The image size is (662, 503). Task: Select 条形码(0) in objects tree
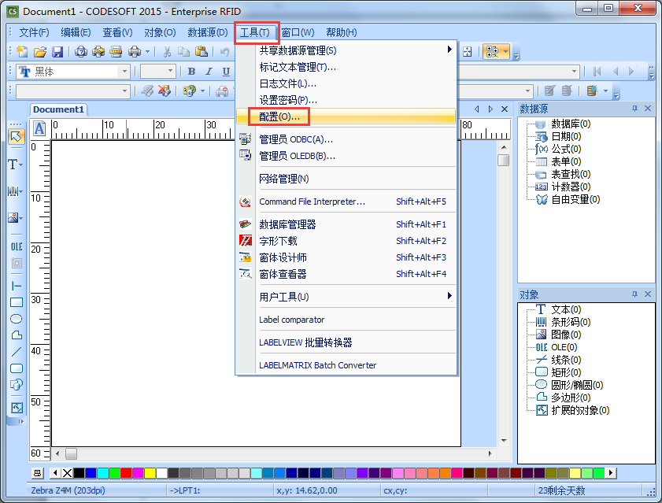(x=571, y=322)
